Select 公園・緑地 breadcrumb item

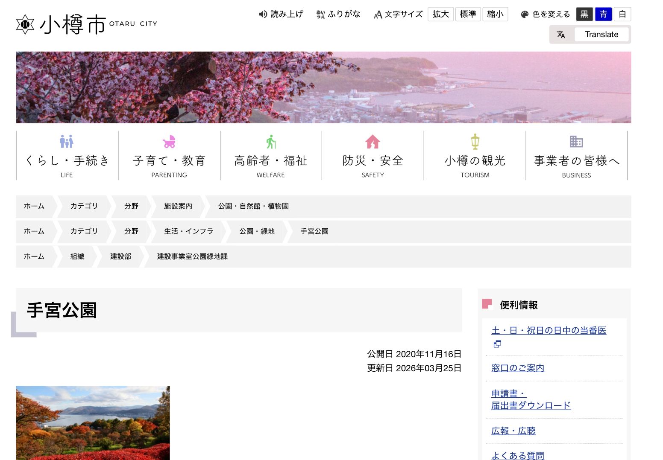[x=257, y=231]
